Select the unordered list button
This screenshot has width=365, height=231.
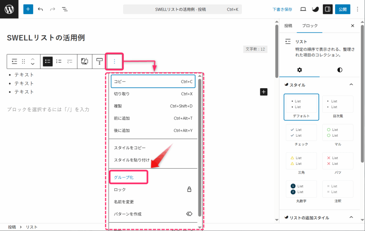48,61
